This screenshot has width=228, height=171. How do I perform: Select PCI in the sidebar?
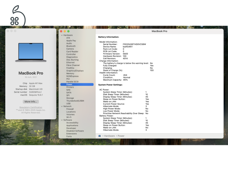pos(68,79)
